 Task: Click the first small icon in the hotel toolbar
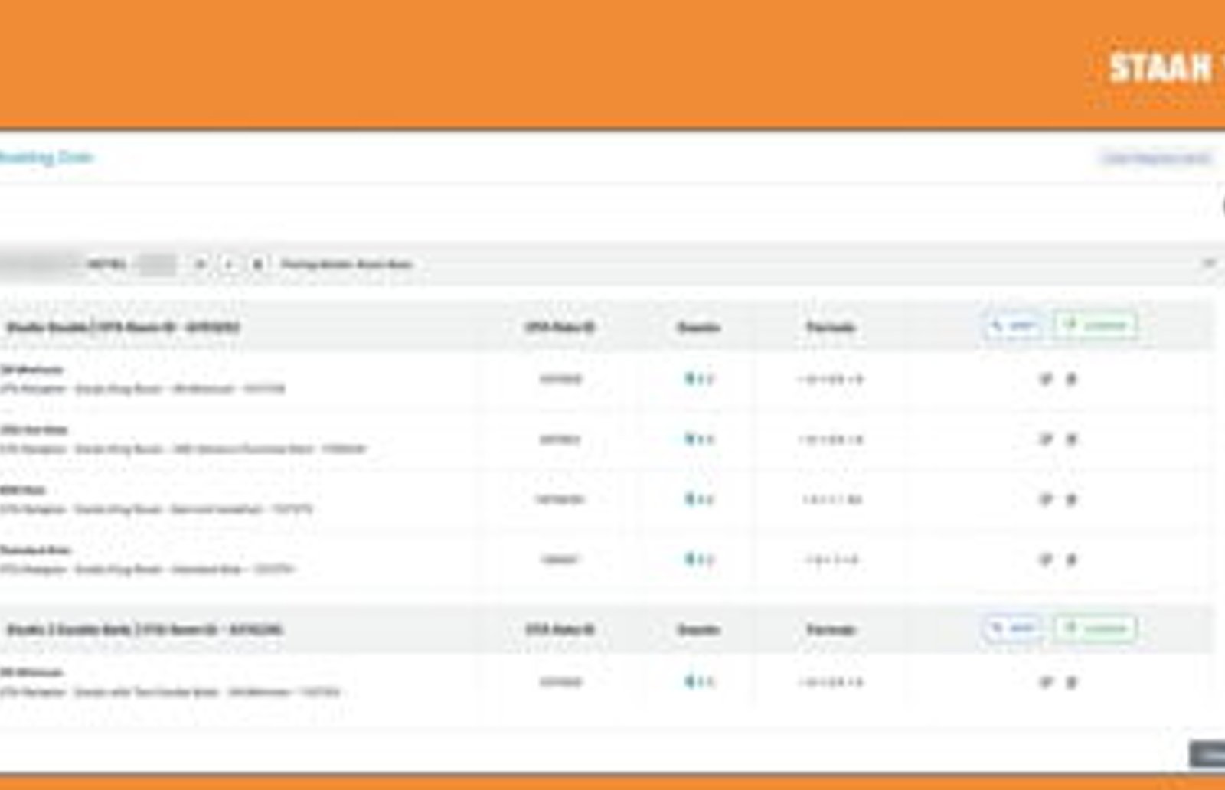click(201, 264)
